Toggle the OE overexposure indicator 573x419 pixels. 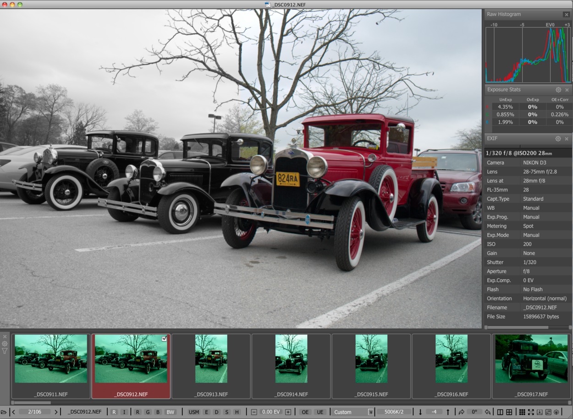(305, 412)
